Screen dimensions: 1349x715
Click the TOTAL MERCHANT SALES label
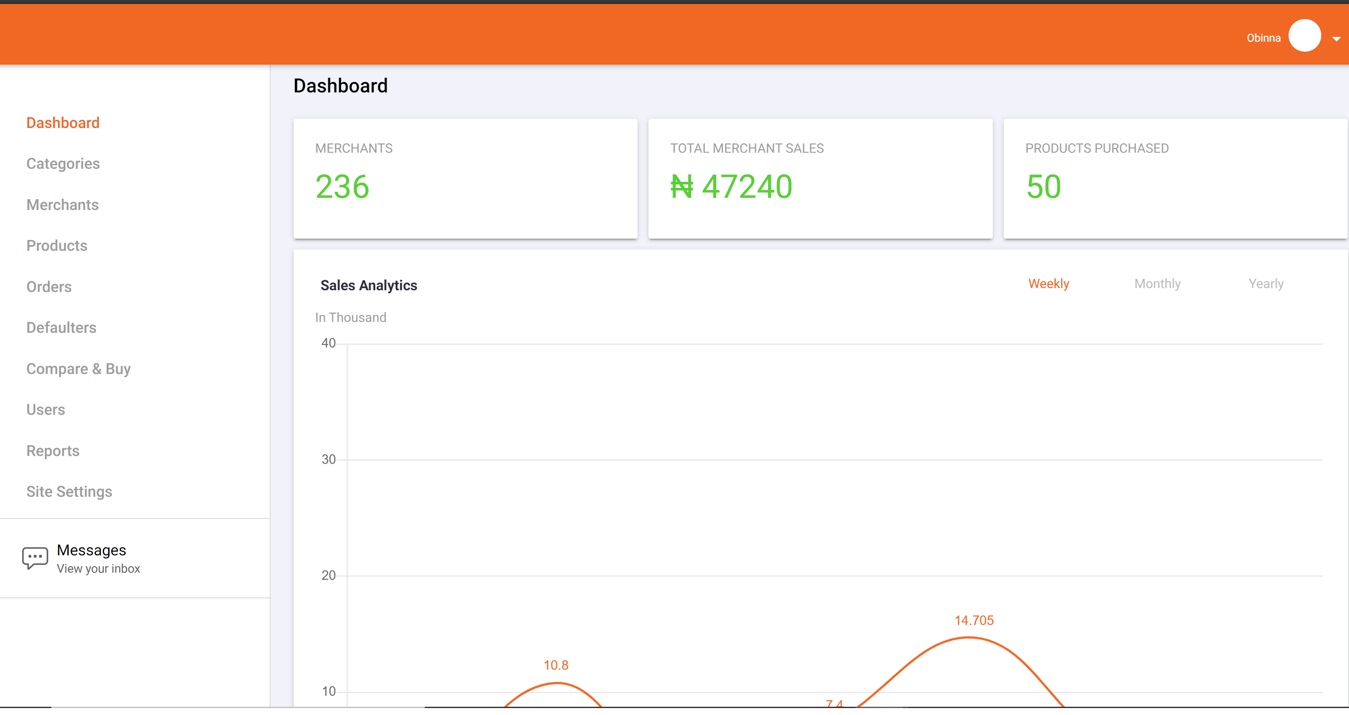[x=747, y=148]
